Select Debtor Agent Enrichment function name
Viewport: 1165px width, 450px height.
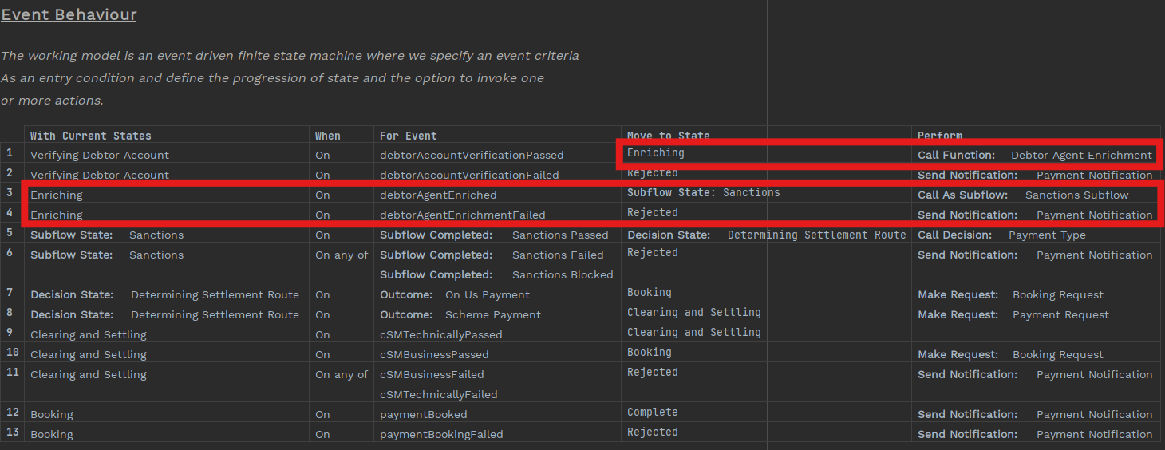(1081, 155)
